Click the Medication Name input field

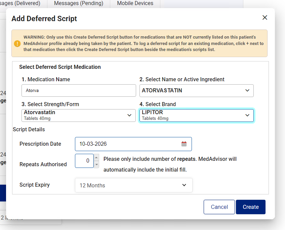(79, 90)
